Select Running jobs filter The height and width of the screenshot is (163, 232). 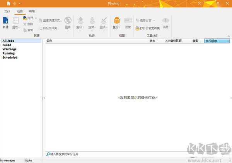pos(9,53)
